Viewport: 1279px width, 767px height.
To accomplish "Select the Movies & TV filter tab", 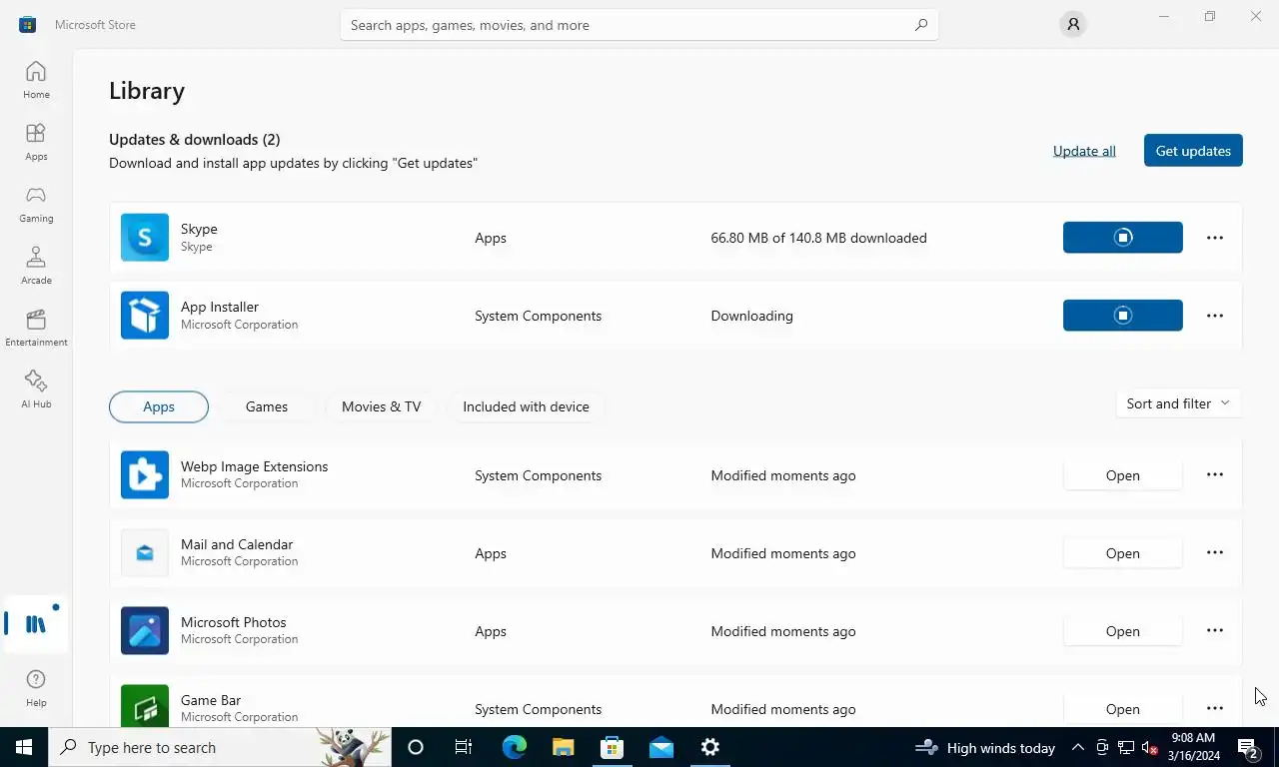I will (x=382, y=406).
